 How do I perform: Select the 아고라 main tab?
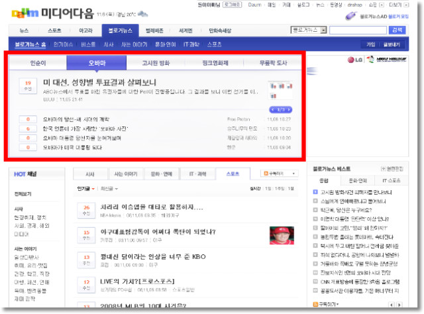pos(85,30)
